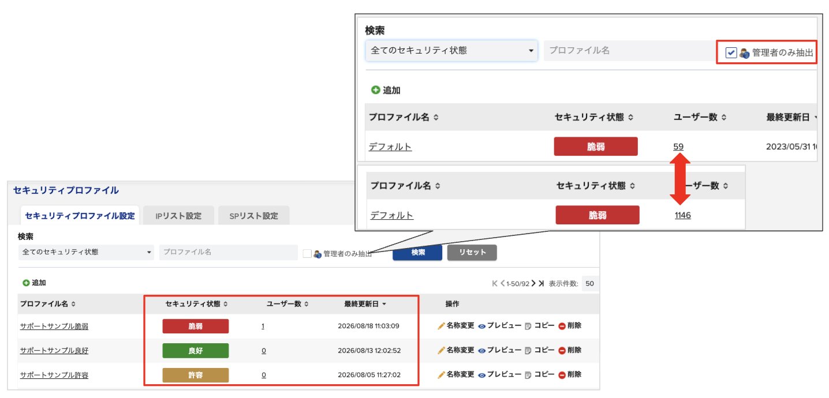This screenshot has height=398, width=829.
Task: Switch to the SPリスト設定 tab
Action: coord(253,216)
